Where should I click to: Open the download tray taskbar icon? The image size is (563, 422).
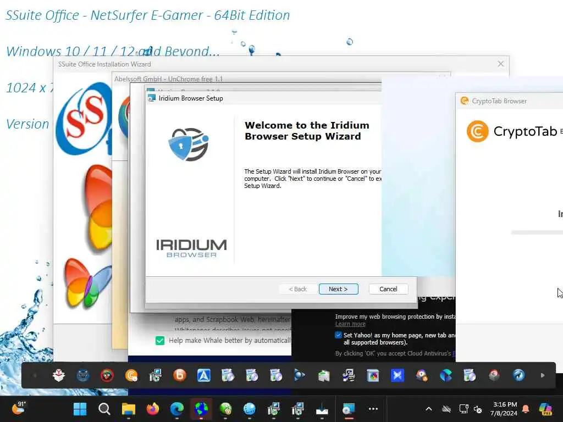322,409
